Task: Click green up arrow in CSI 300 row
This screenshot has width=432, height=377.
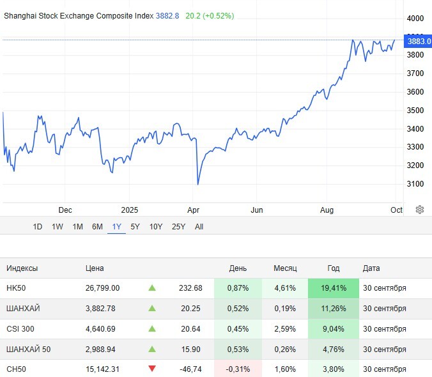Action: click(152, 329)
